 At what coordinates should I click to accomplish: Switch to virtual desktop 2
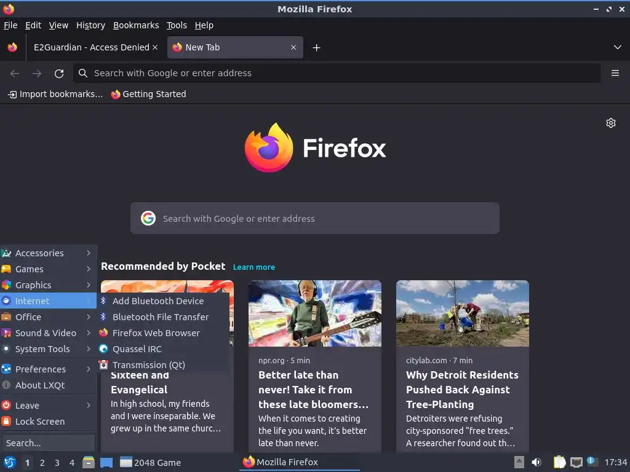pos(42,463)
